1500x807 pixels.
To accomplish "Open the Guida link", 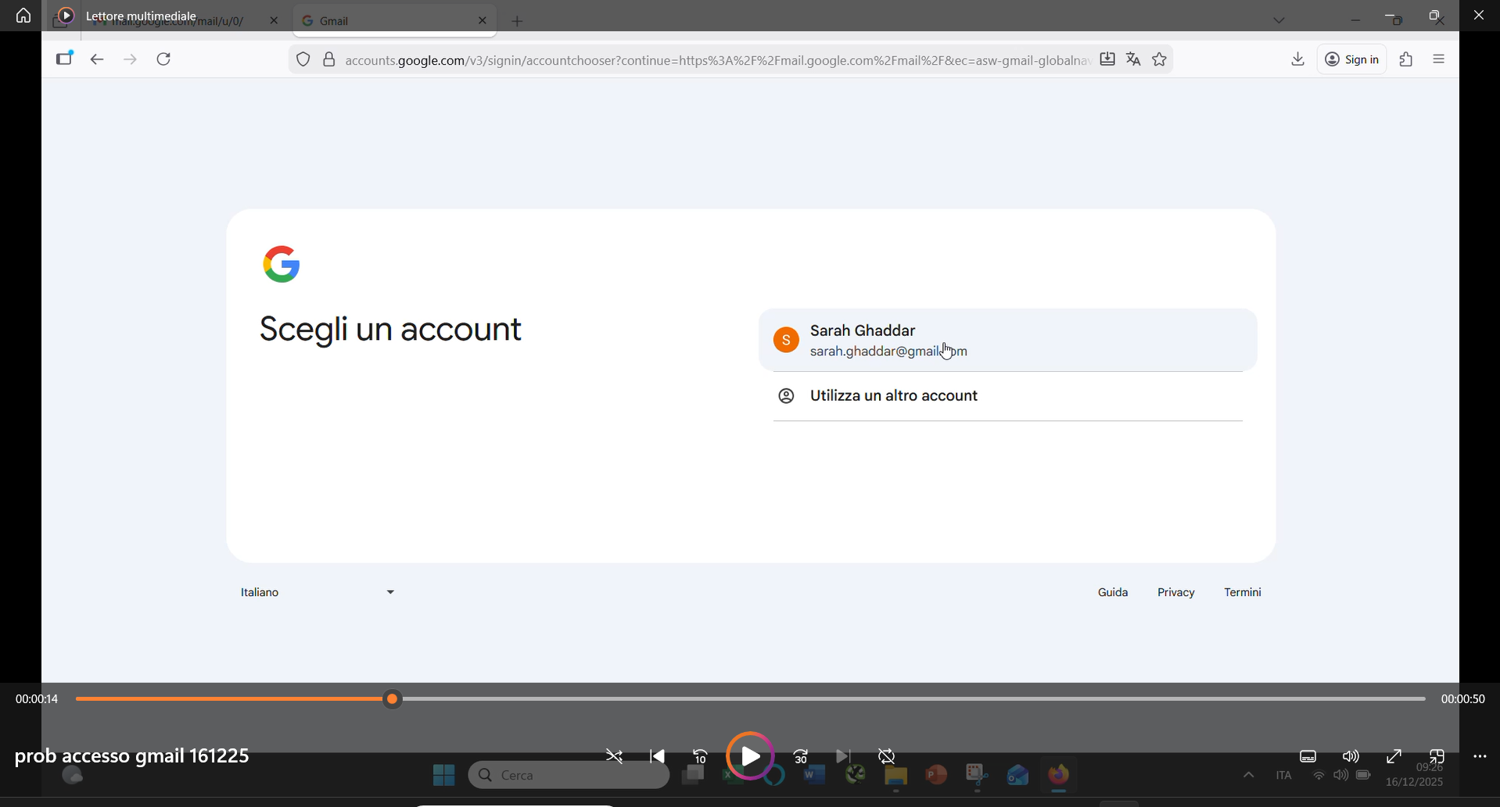I will click(x=1113, y=592).
